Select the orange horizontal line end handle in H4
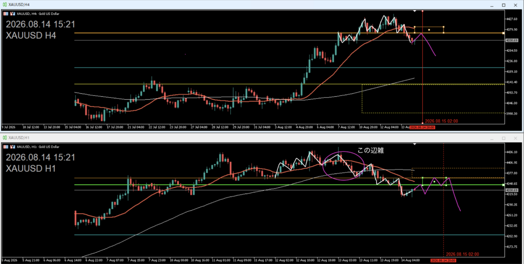 click(x=504, y=33)
